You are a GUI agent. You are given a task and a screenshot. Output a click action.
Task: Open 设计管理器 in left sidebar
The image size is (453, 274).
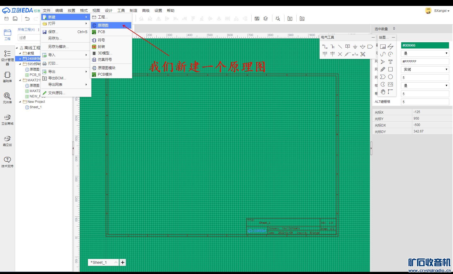[x=7, y=58]
